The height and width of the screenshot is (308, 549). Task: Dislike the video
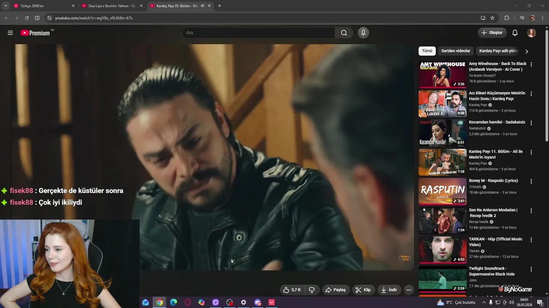click(312, 290)
